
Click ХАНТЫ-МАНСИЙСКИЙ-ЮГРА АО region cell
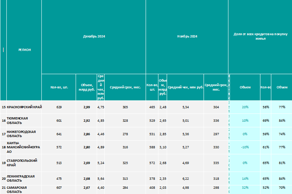coord(23,147)
